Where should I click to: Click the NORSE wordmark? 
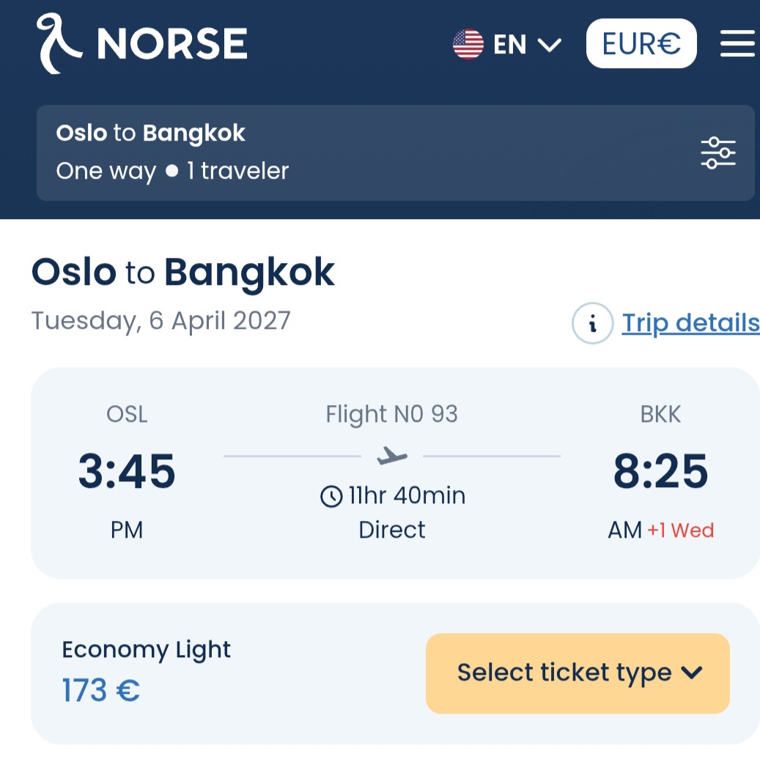172,44
